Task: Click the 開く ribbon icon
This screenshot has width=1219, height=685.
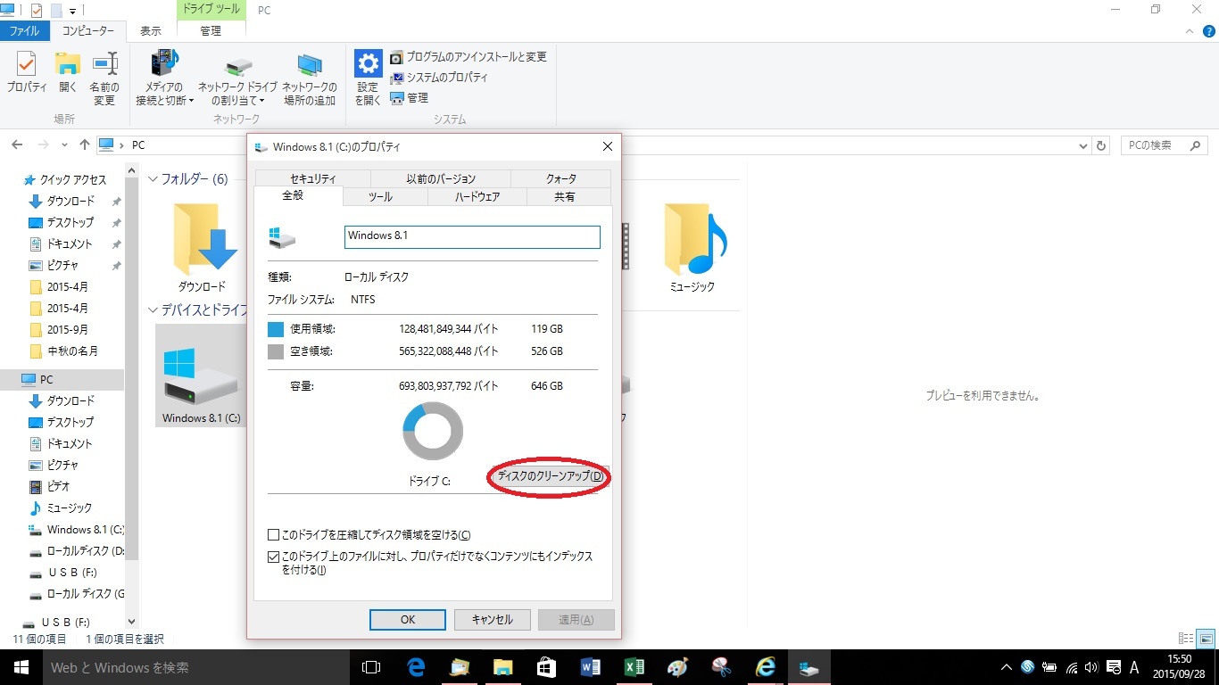Action: [x=68, y=73]
